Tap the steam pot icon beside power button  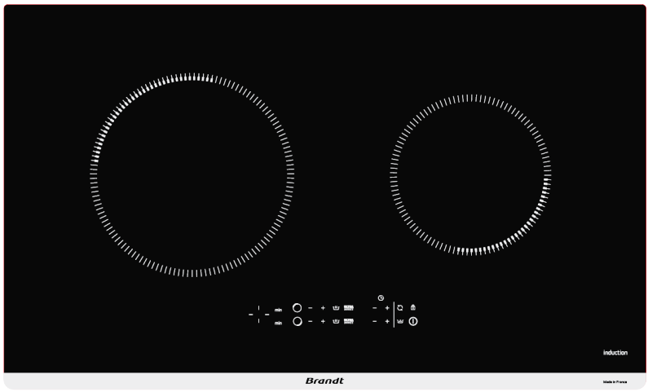tap(400, 322)
